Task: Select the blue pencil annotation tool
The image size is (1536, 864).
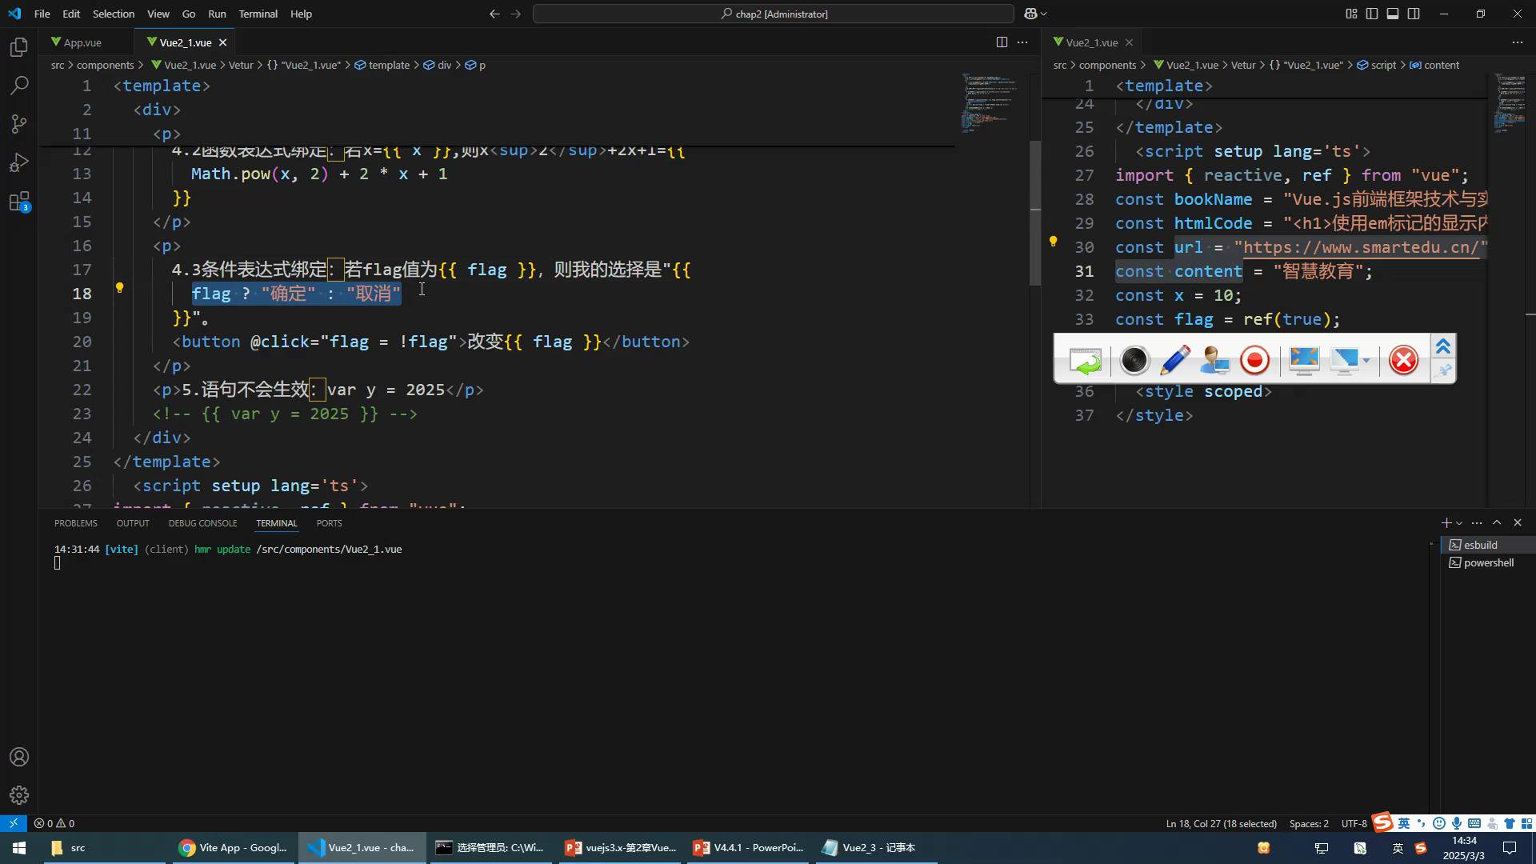Action: pyautogui.click(x=1174, y=361)
